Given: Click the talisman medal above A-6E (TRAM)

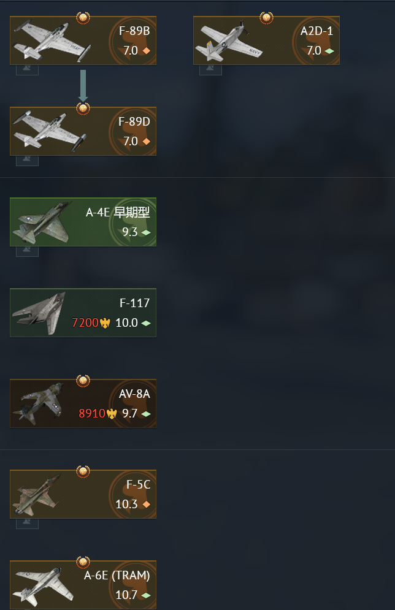Looking at the screenshot, I should click(83, 562).
